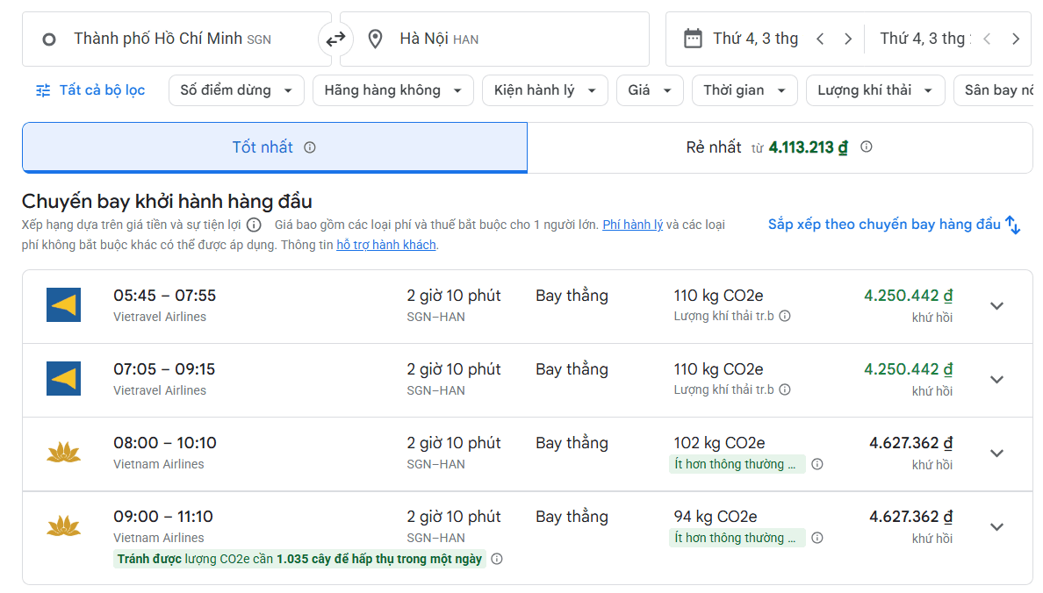Image resolution: width=1043 pixels, height=593 pixels.
Task: Click Vietnam Airlines logo on 09:00 flight
Action: point(64,526)
